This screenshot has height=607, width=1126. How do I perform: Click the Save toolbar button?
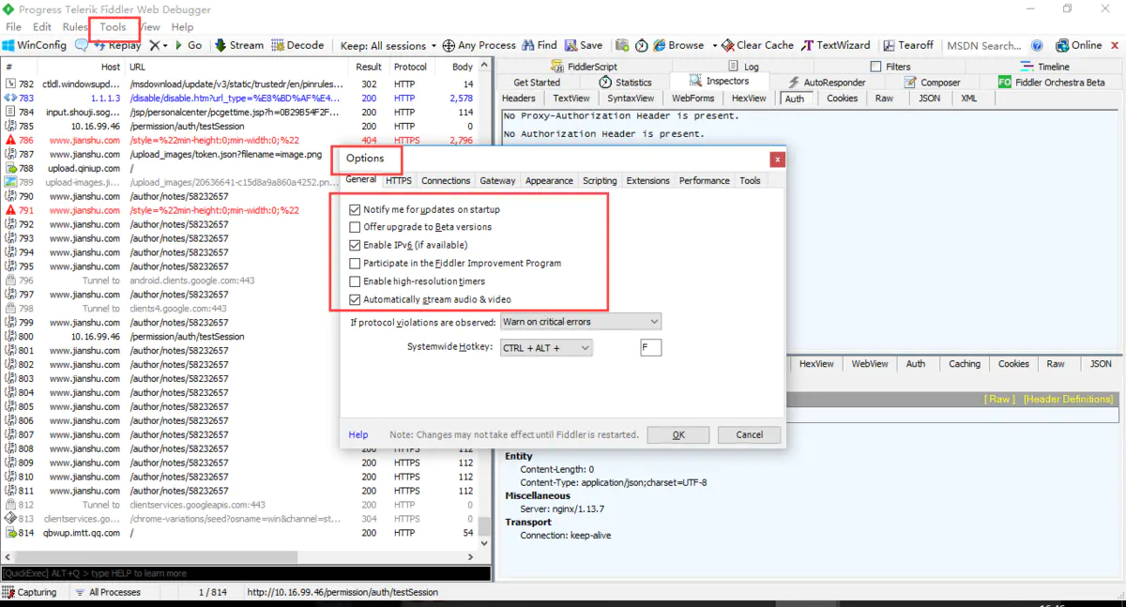click(x=585, y=45)
